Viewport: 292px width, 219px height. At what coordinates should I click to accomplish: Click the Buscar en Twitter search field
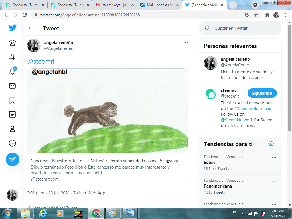click(240, 28)
